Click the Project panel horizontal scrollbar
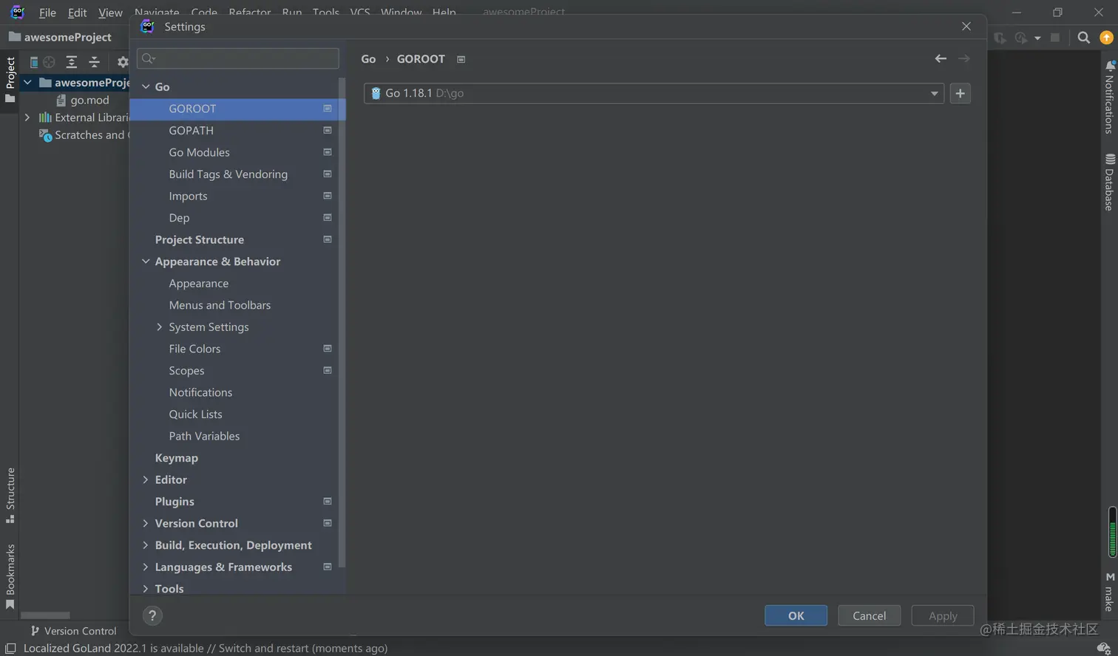 (x=45, y=615)
